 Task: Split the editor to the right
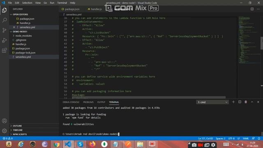[252, 9]
